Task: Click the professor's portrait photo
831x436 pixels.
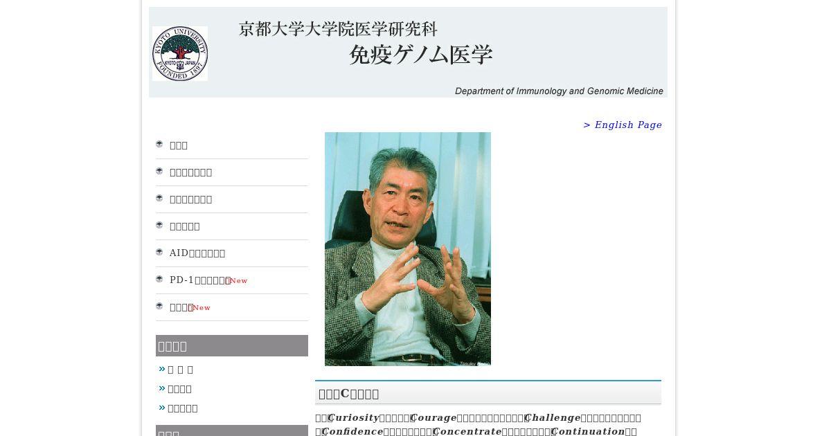Action: pyautogui.click(x=408, y=249)
